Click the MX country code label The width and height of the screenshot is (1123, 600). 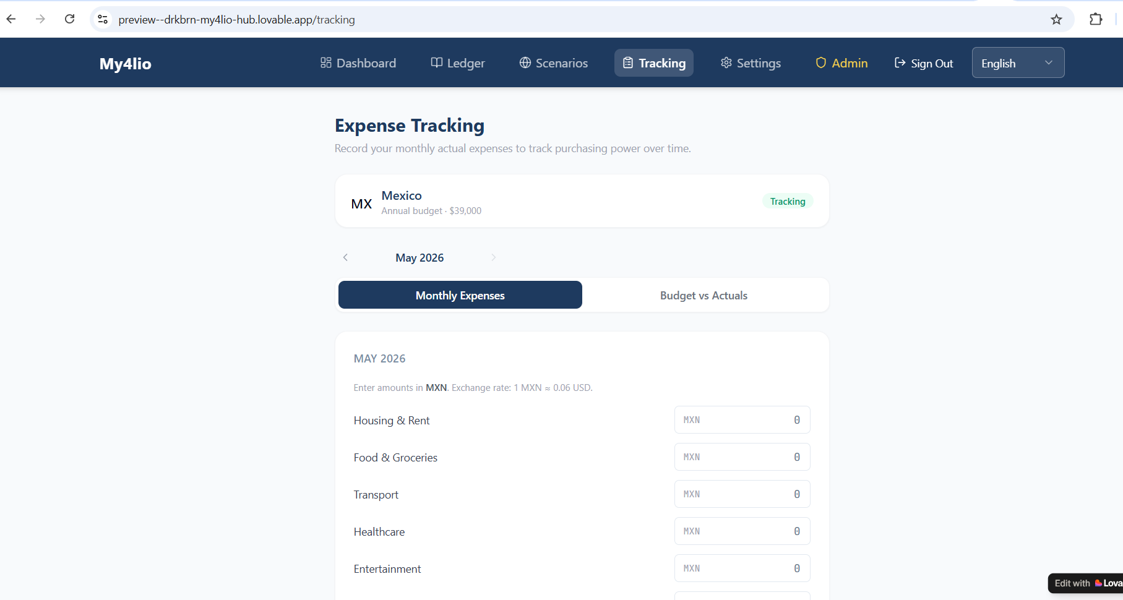(x=361, y=204)
